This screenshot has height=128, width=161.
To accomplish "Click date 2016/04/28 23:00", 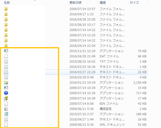I will [82, 20].
